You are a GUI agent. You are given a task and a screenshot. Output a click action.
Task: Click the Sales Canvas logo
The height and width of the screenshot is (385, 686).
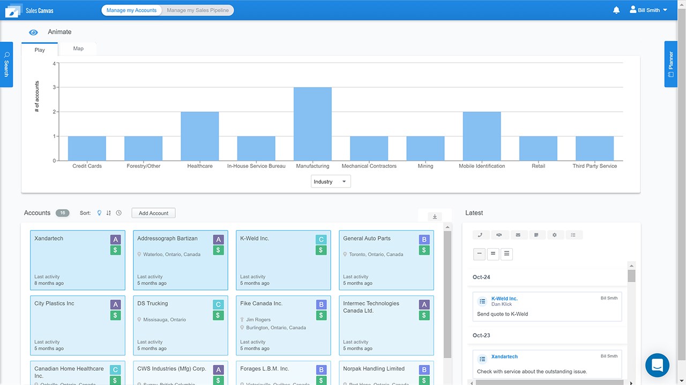[x=29, y=10]
